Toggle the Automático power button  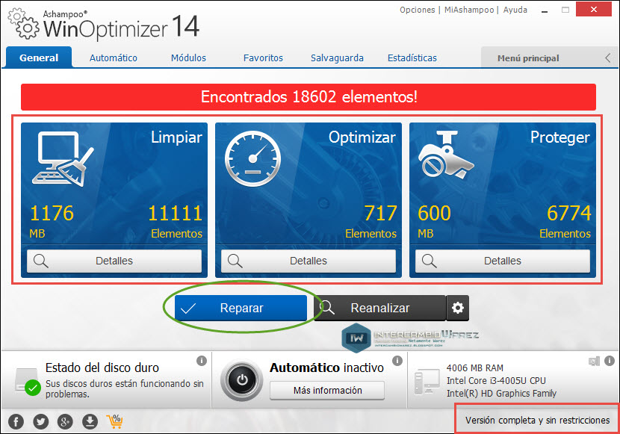pyautogui.click(x=242, y=380)
